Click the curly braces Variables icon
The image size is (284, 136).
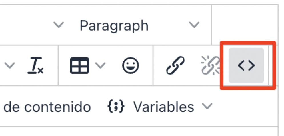116,107
